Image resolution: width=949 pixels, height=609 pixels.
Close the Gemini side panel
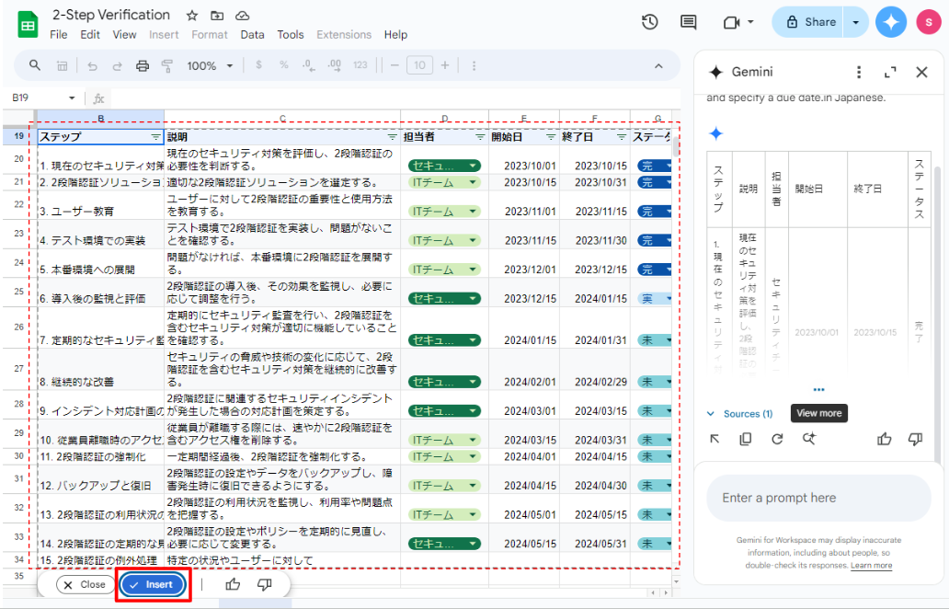[921, 73]
